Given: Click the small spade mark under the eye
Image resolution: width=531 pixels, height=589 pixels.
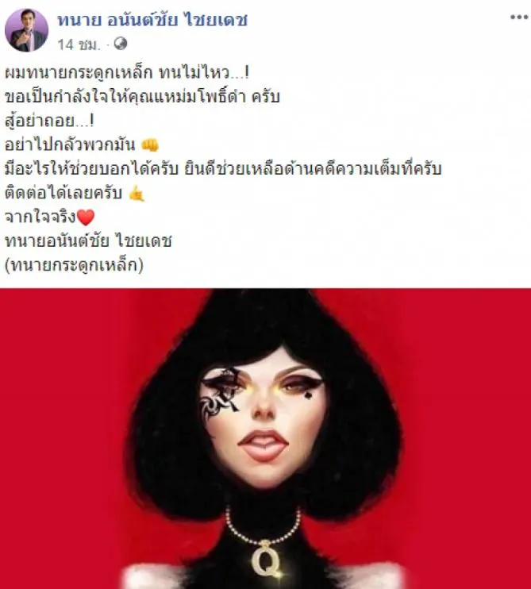Looking at the screenshot, I should 307,395.
